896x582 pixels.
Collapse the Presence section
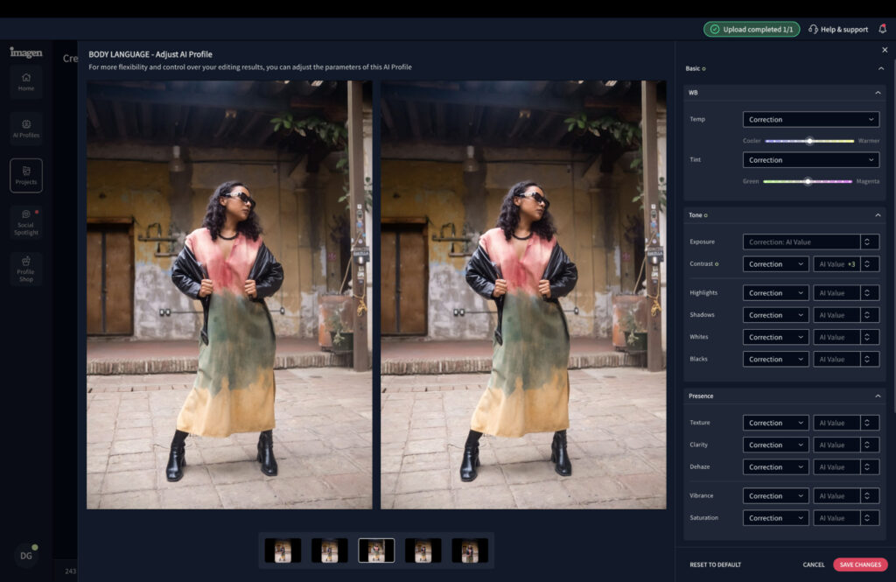pos(878,396)
